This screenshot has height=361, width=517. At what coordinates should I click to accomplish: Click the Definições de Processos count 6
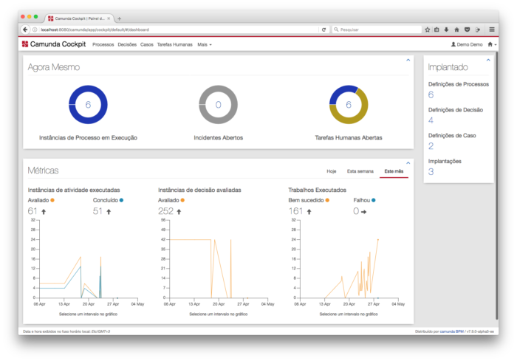point(431,95)
